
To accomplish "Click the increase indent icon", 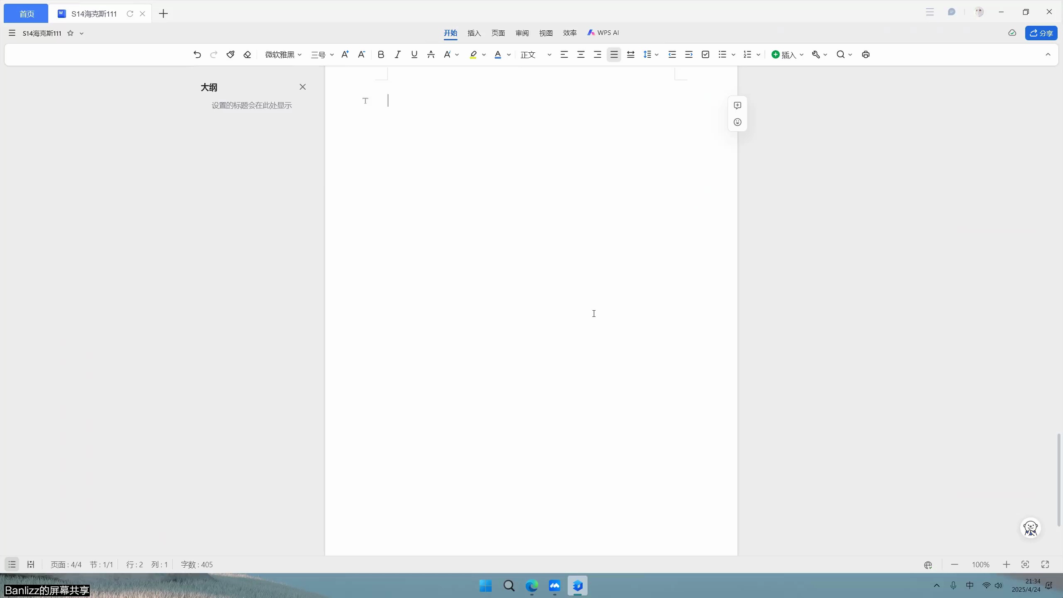I will click(689, 54).
